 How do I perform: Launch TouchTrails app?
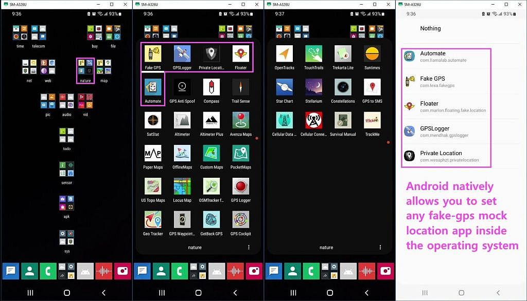point(313,54)
